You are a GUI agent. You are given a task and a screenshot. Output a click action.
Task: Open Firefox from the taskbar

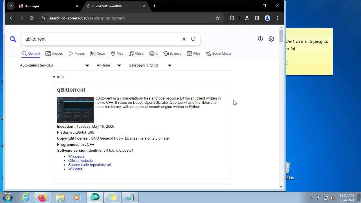point(43,197)
